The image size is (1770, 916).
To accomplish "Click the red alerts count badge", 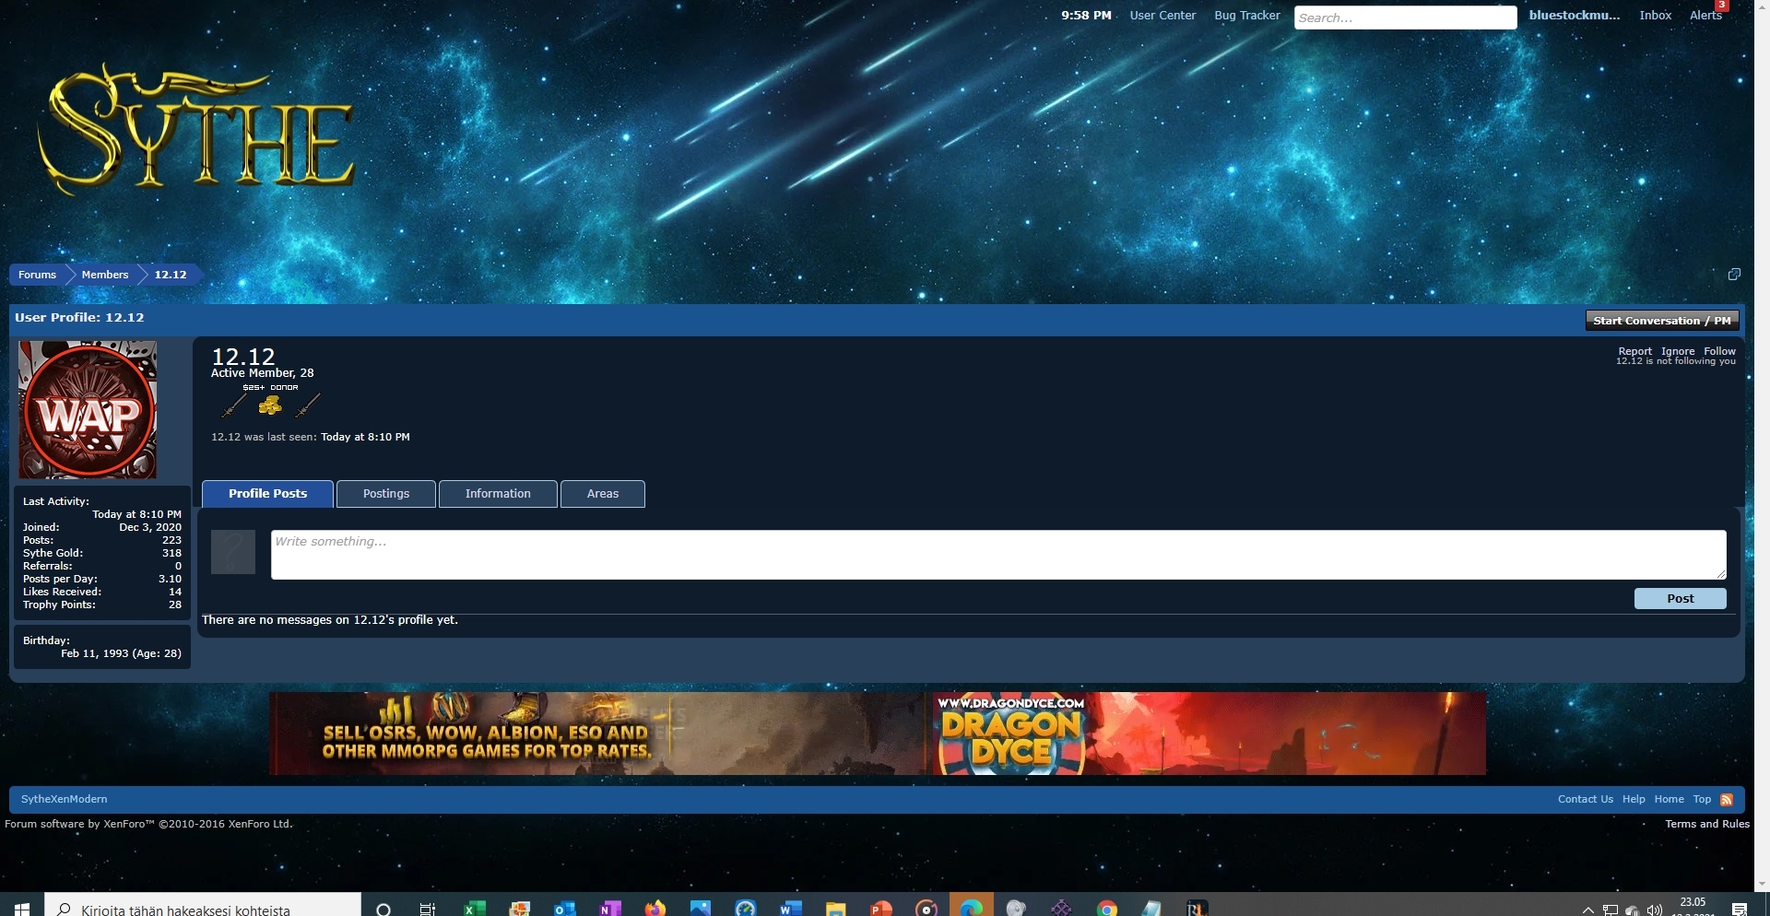I will tap(1722, 6).
